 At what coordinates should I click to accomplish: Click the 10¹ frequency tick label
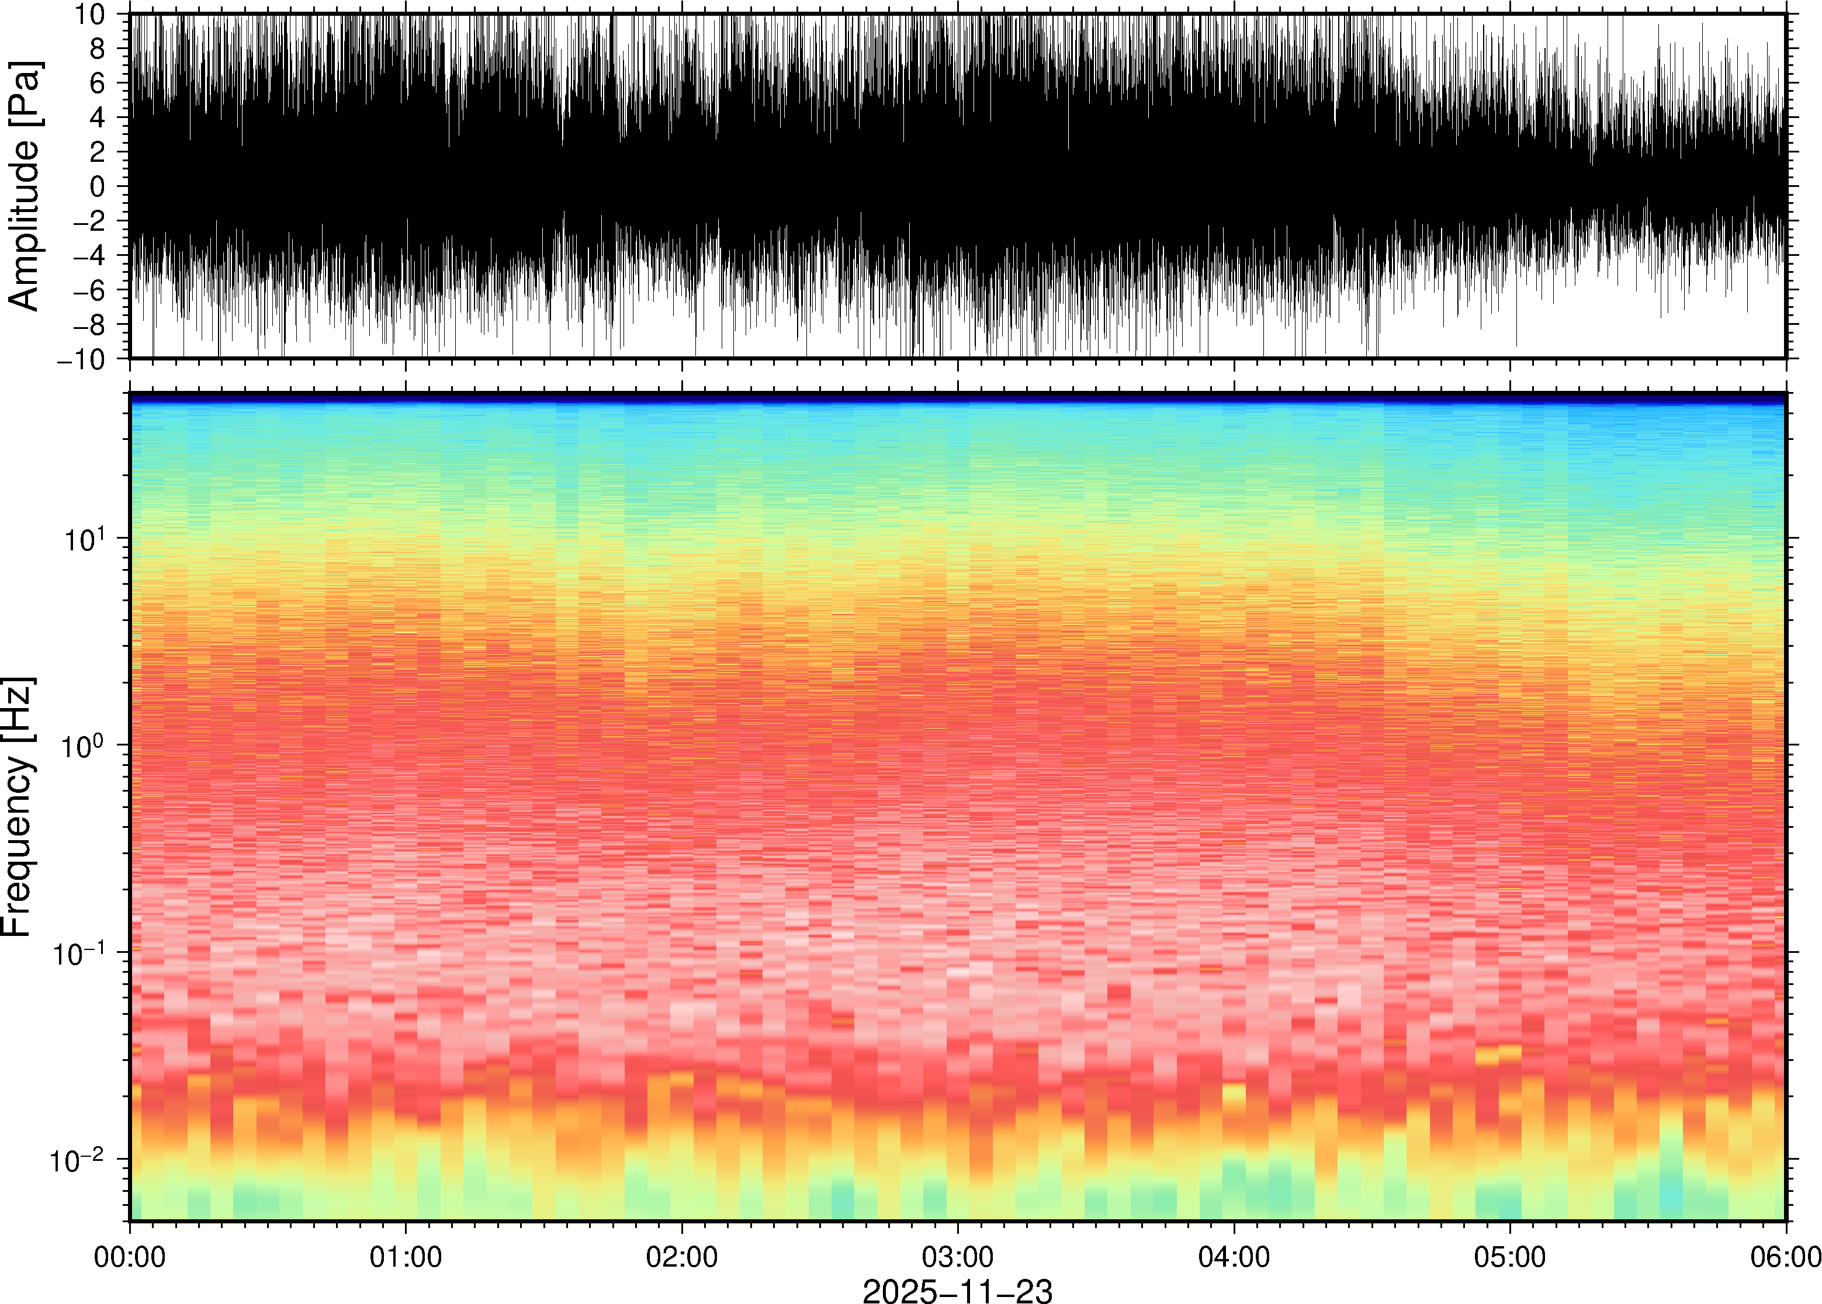pyautogui.click(x=85, y=539)
